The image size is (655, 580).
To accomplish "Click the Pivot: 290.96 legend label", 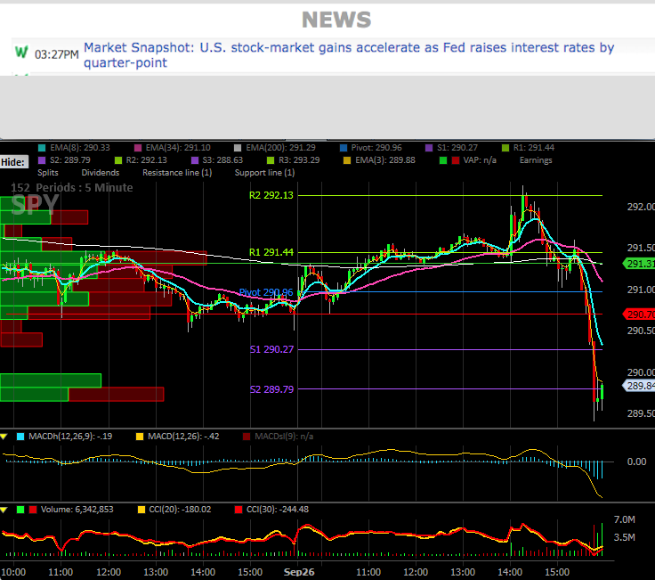I will coord(376,148).
